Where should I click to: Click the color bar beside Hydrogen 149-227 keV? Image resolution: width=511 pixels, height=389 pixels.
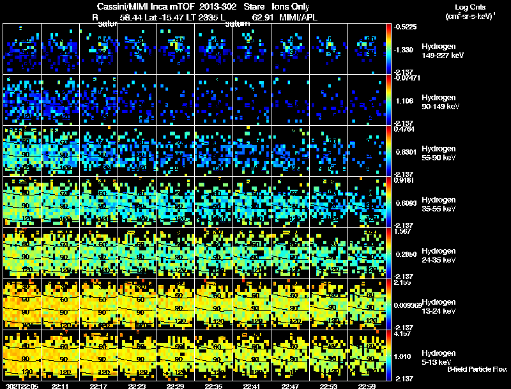388,49
